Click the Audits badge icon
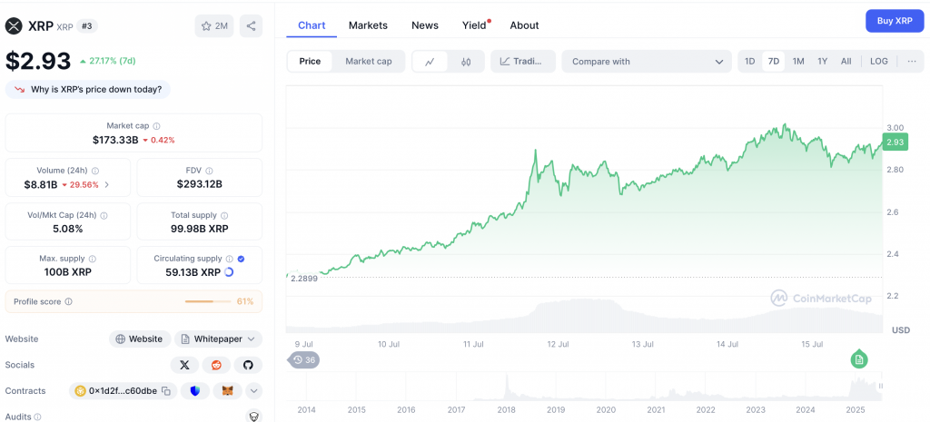The height and width of the screenshot is (422, 930). (x=253, y=417)
